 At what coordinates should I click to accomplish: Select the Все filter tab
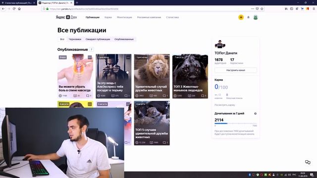click(62, 40)
